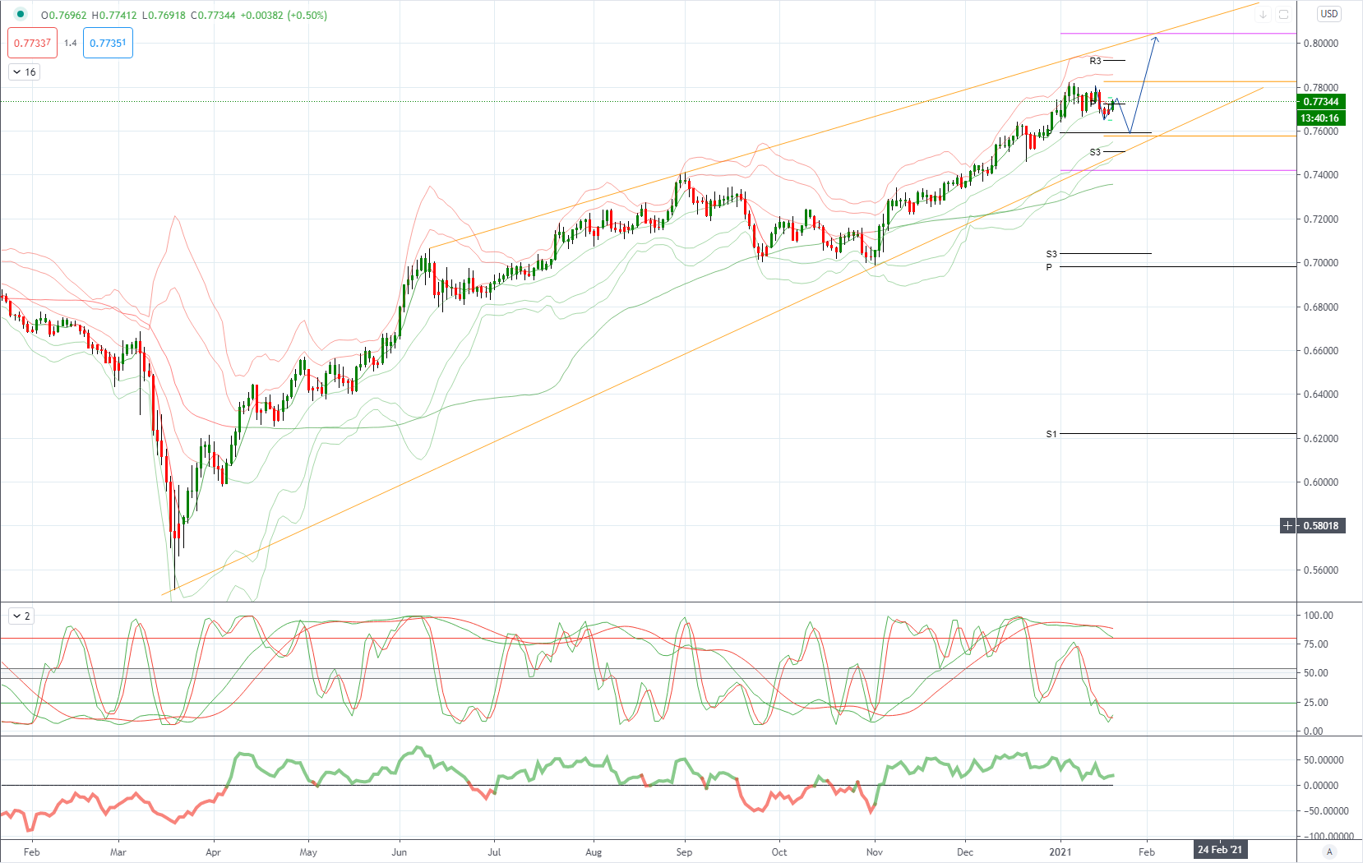Click the Nov label on time axis

click(875, 851)
